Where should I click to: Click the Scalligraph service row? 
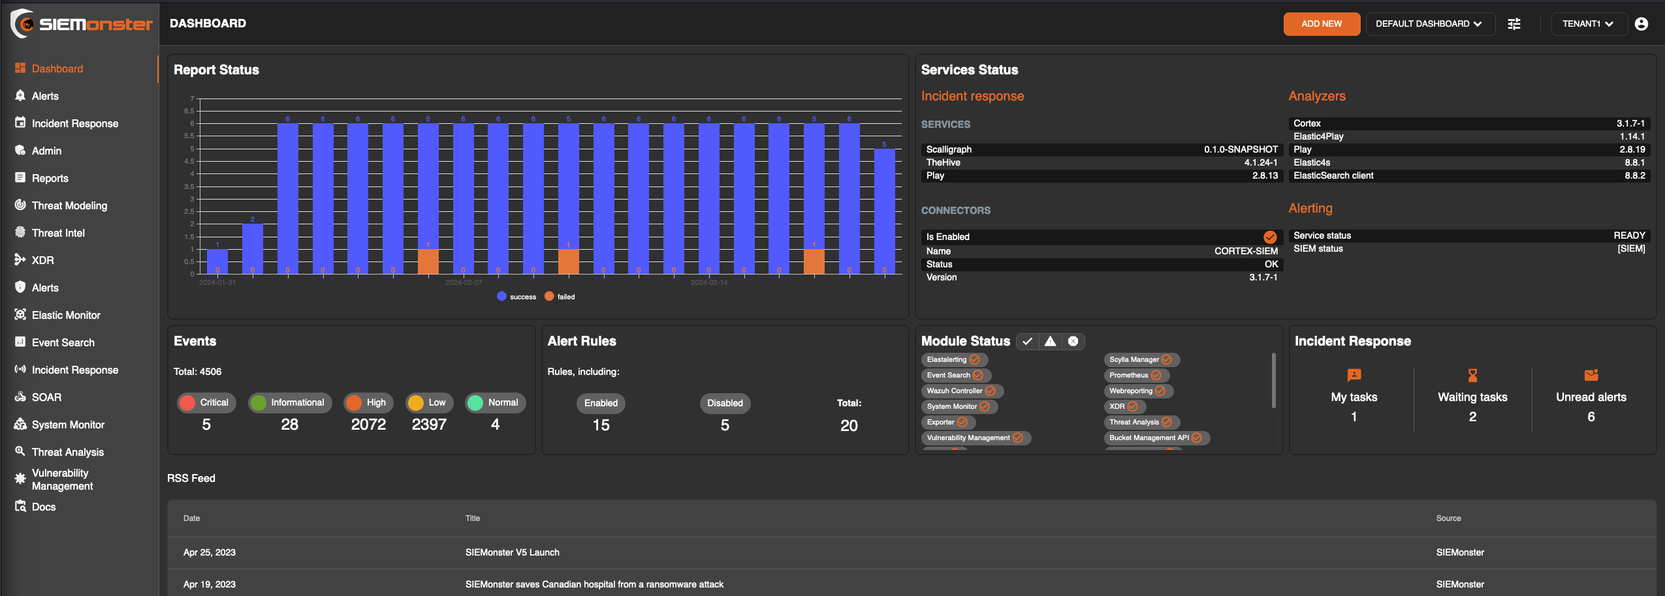[1102, 149]
